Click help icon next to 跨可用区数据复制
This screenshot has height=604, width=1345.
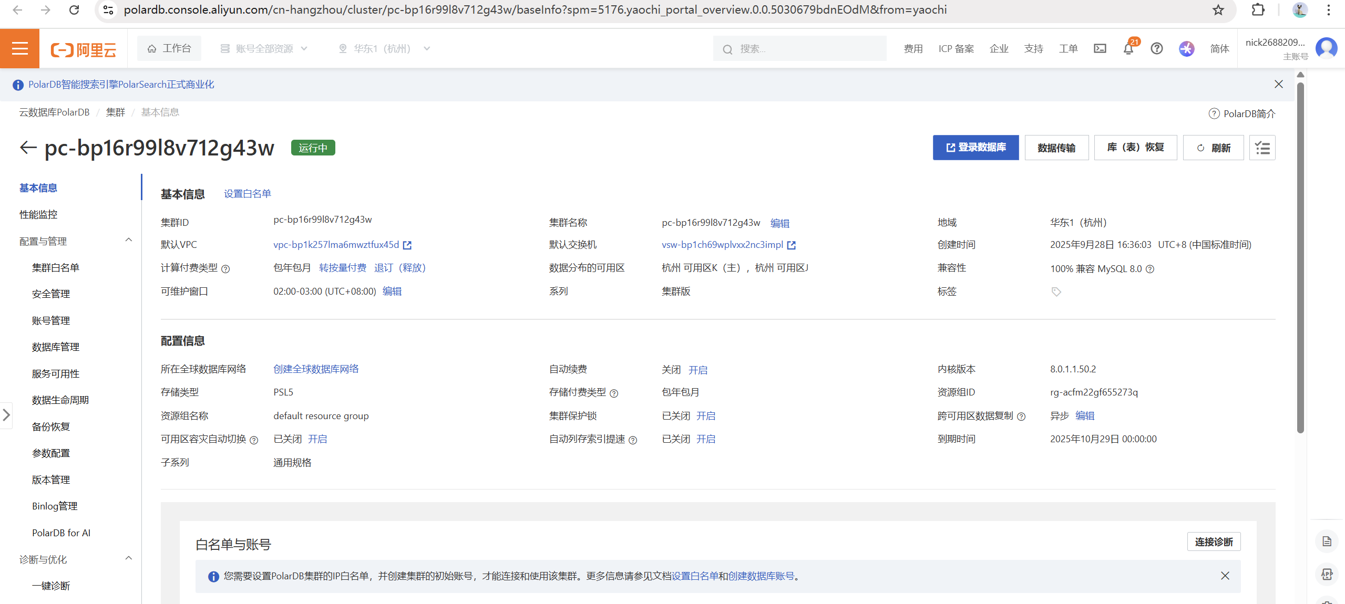click(1021, 416)
